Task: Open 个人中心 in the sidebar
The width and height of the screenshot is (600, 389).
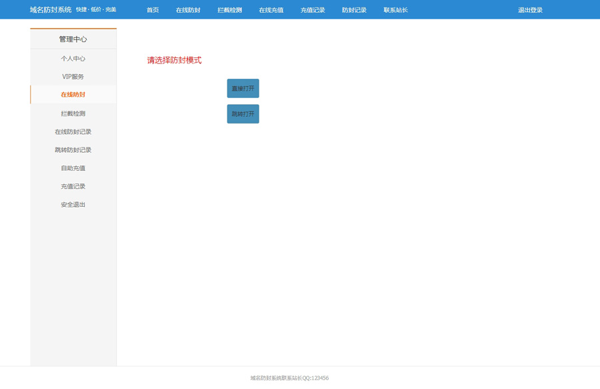Action: (x=73, y=59)
